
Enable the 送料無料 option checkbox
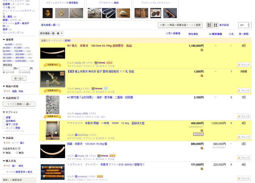click(x=4, y=121)
